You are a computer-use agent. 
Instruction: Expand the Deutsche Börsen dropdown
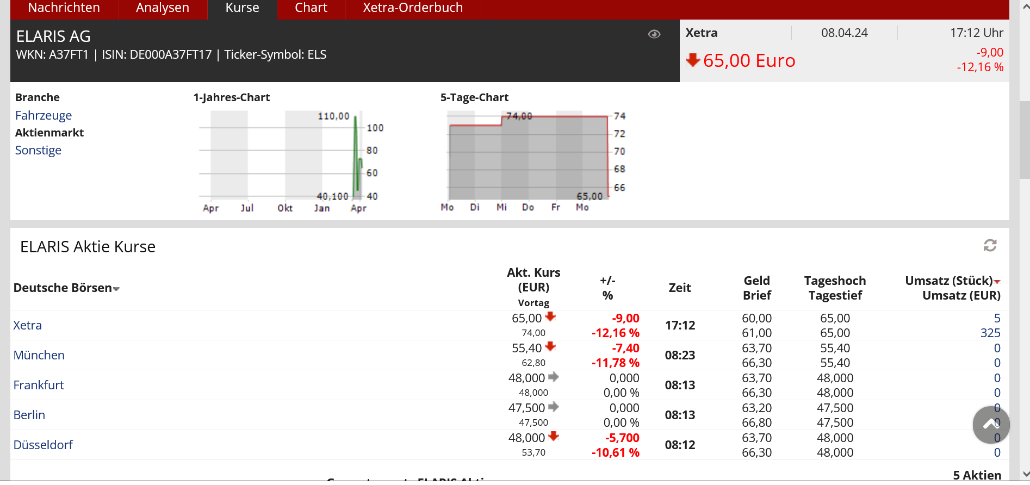click(x=116, y=289)
